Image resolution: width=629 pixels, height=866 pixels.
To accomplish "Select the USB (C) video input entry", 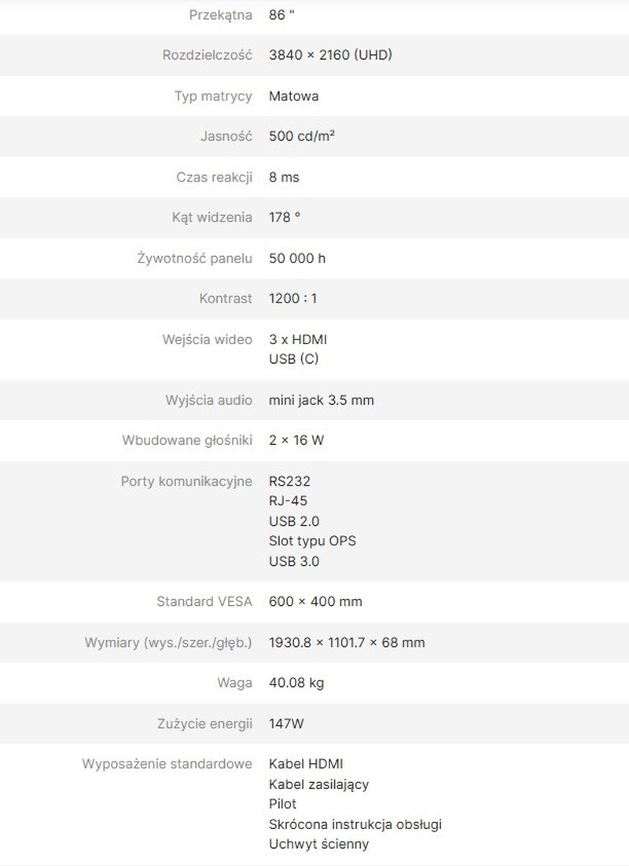I will pyautogui.click(x=294, y=359).
